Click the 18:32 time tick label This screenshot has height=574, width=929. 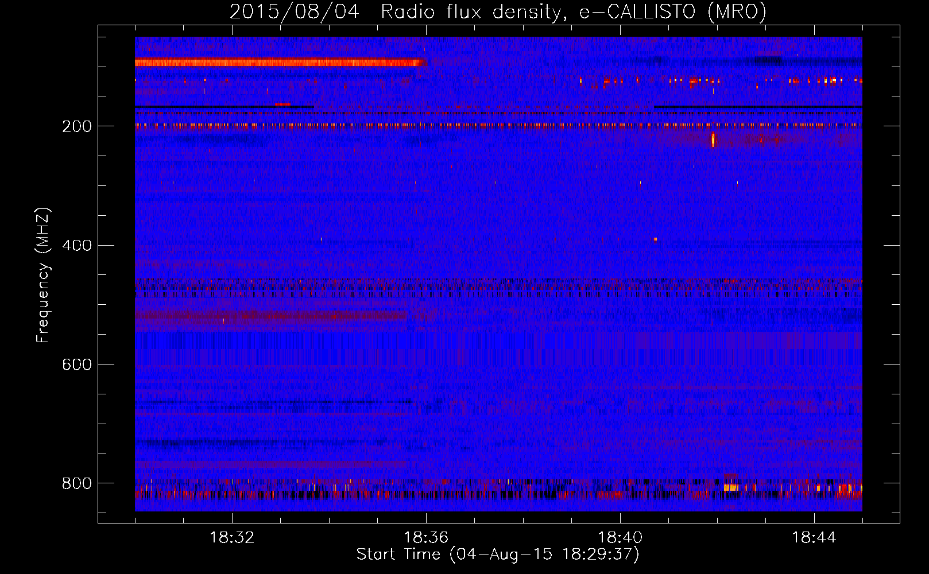(x=232, y=538)
